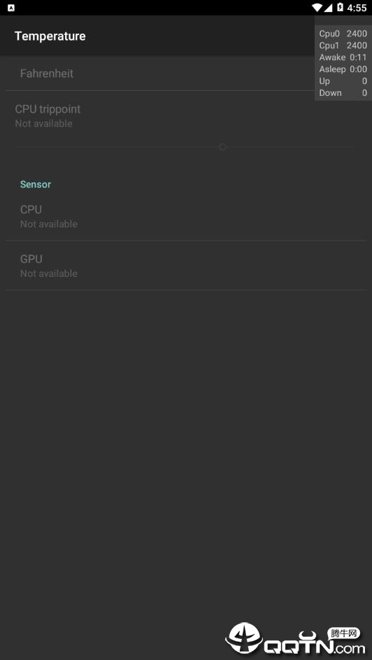
Task: Tap the Asleep 0:00 overlay row
Action: (343, 69)
